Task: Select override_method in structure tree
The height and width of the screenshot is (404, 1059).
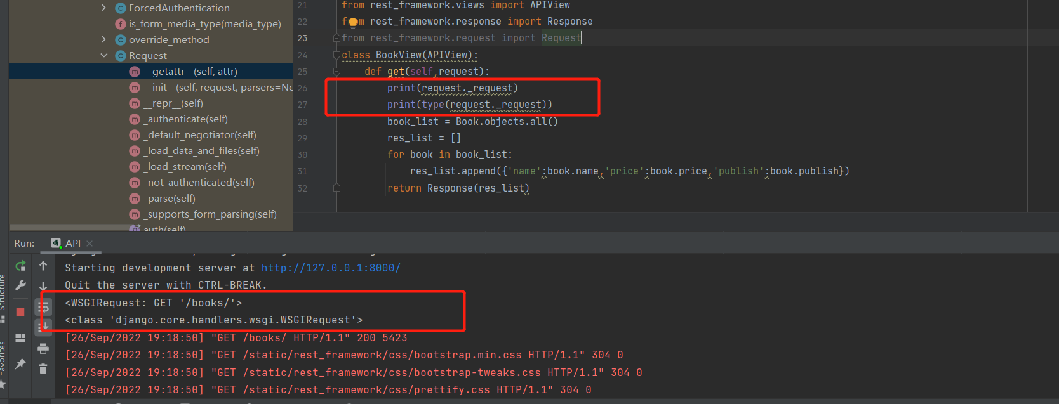Action: (x=169, y=39)
